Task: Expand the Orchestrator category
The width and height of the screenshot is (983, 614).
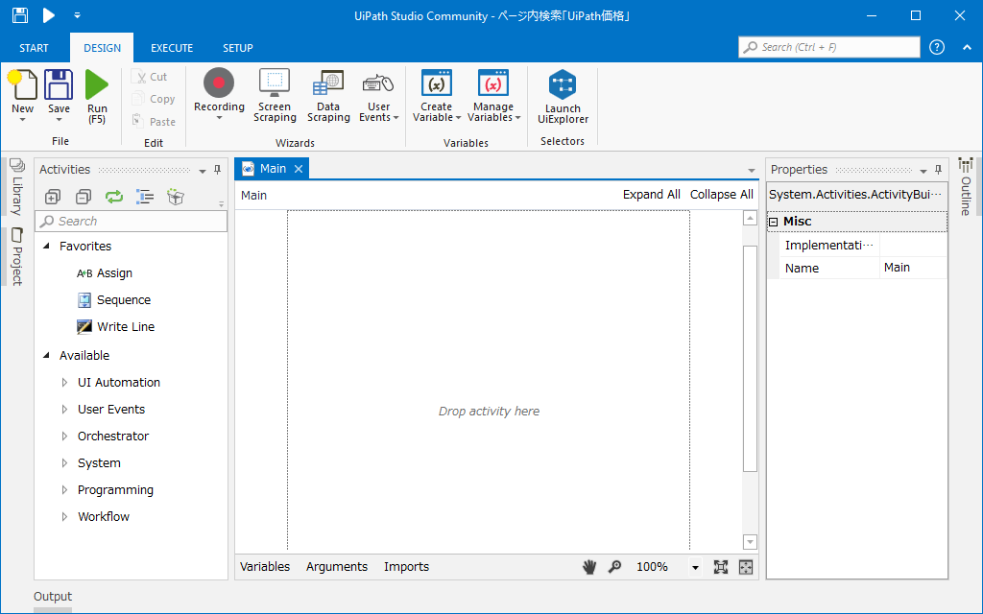Action: (x=64, y=437)
